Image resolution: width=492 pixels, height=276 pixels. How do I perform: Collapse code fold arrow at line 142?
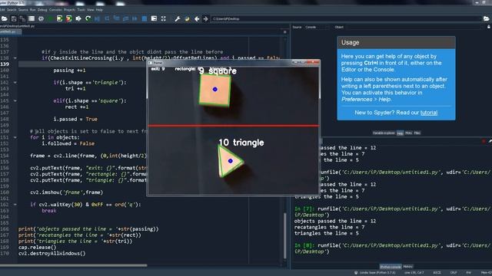[15, 82]
